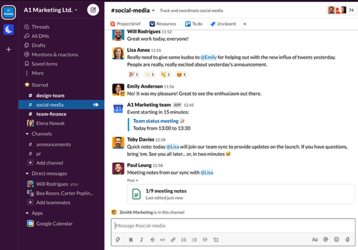
Task: Open the Team status meeting link
Action: coord(156,121)
